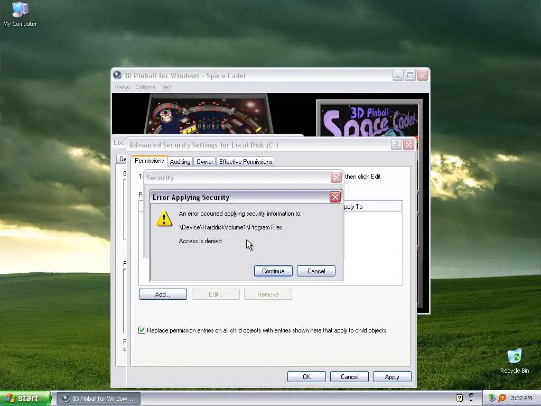Image resolution: width=541 pixels, height=406 pixels.
Task: Toggle Replace permission entries on child objects checkbox
Action: coord(142,330)
